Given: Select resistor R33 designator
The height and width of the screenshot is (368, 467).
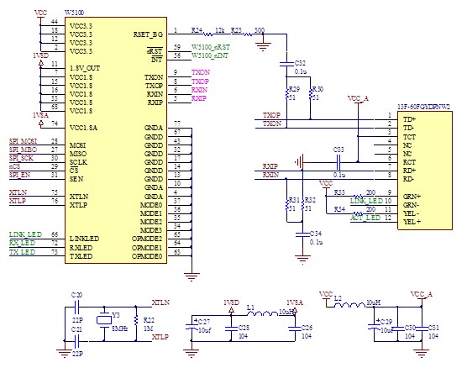Looking at the screenshot, I should (x=339, y=192).
